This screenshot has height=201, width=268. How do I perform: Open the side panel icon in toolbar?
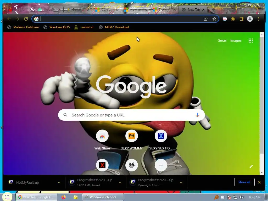click(x=241, y=19)
